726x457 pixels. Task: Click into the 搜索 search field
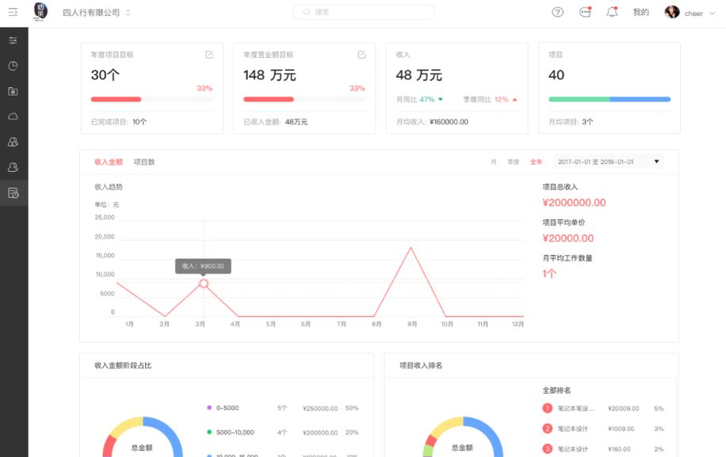pyautogui.click(x=364, y=12)
